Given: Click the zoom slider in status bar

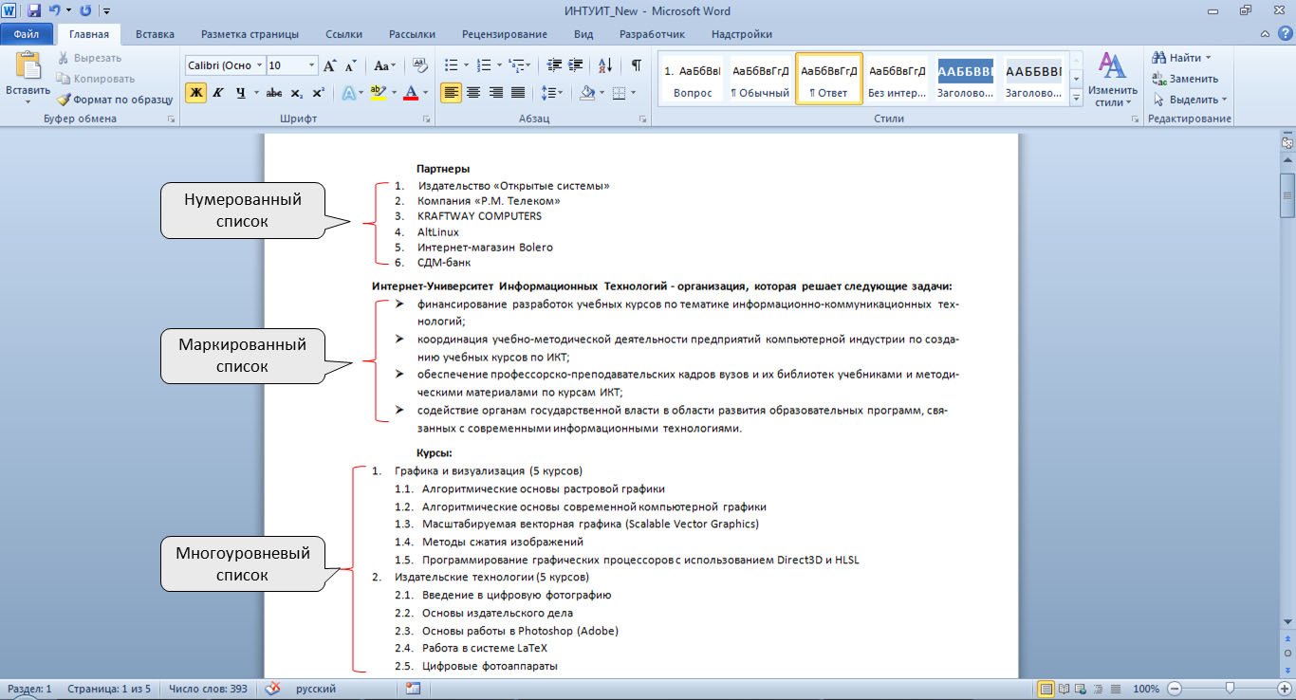Looking at the screenshot, I should [x=1230, y=688].
